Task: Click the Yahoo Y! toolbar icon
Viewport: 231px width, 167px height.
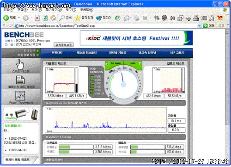Action: point(220,18)
